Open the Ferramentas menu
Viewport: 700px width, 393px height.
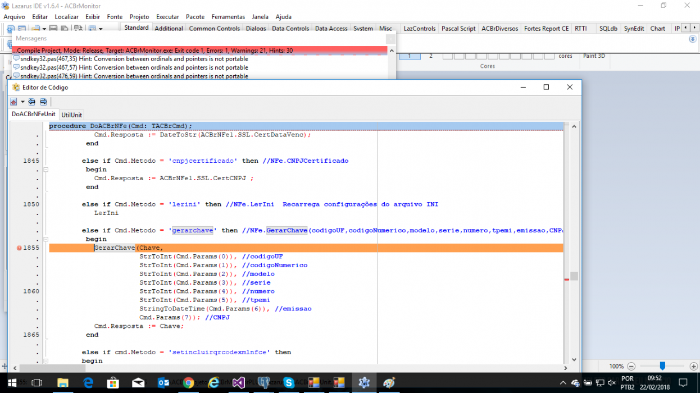tap(228, 17)
